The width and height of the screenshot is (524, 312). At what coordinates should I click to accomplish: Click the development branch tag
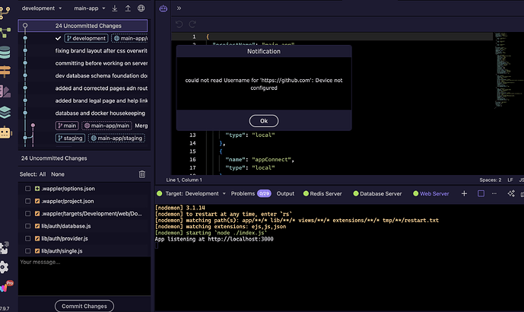click(x=86, y=38)
